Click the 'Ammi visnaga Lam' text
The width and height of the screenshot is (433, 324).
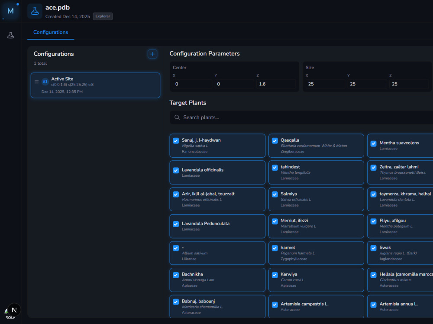point(198,280)
